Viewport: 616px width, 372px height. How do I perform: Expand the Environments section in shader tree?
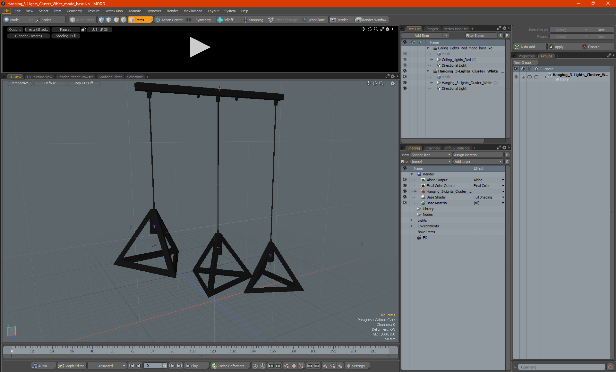(x=411, y=226)
